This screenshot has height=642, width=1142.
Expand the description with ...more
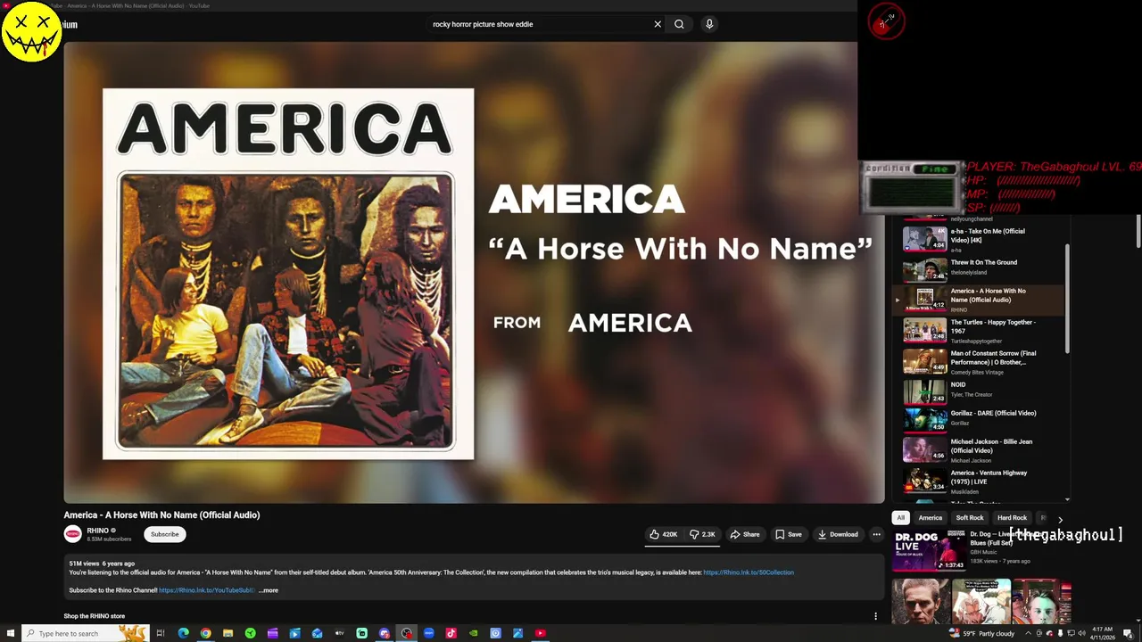tap(269, 590)
